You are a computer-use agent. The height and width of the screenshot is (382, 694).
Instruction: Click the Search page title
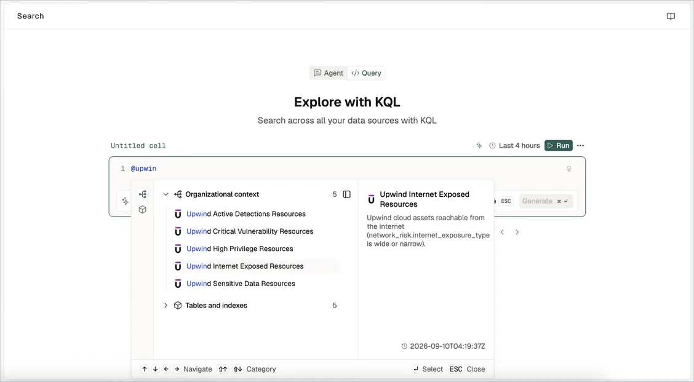pyautogui.click(x=31, y=16)
